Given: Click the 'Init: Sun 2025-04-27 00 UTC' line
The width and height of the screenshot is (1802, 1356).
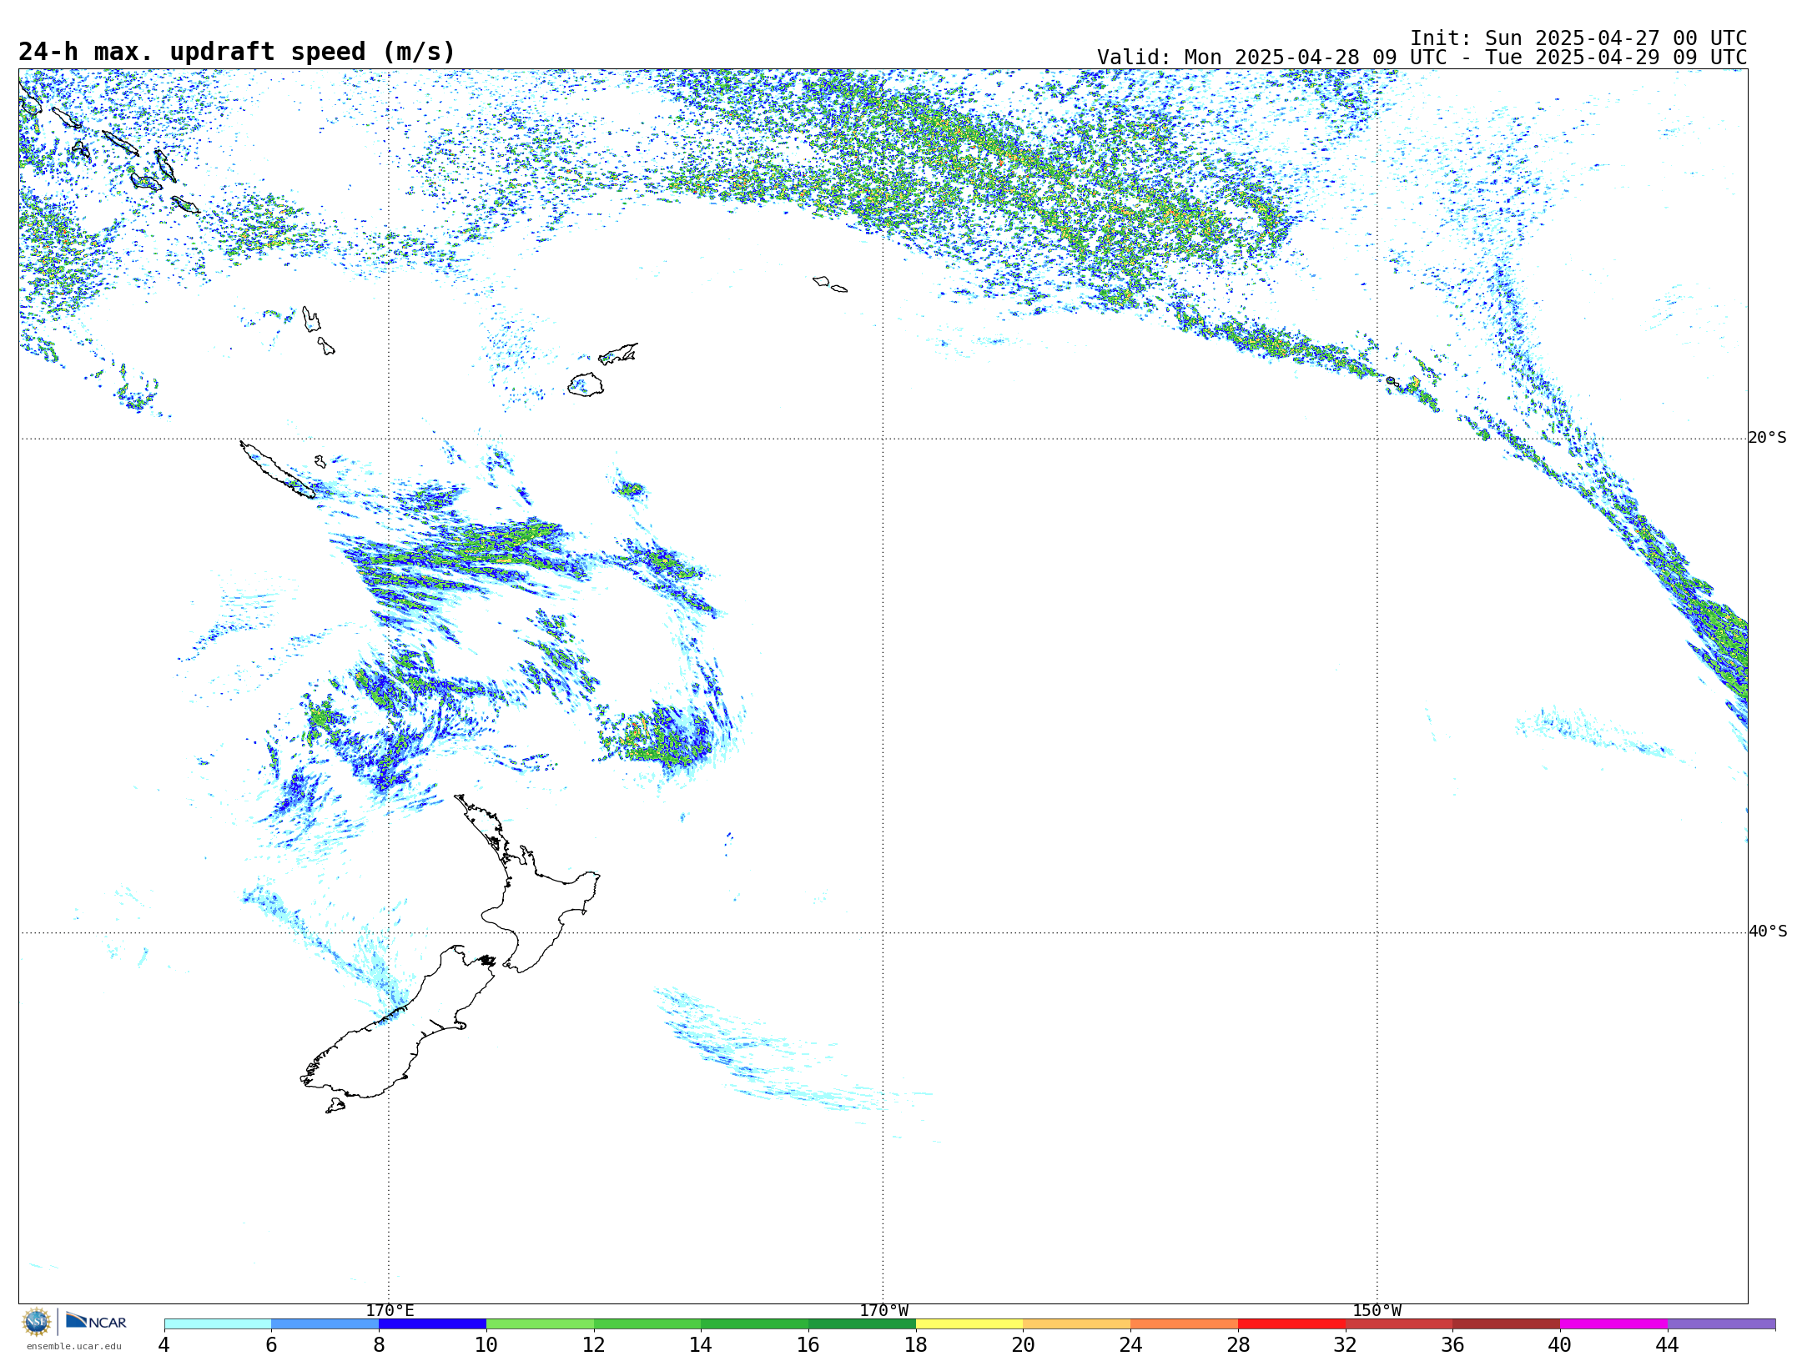Looking at the screenshot, I should pyautogui.click(x=1578, y=38).
